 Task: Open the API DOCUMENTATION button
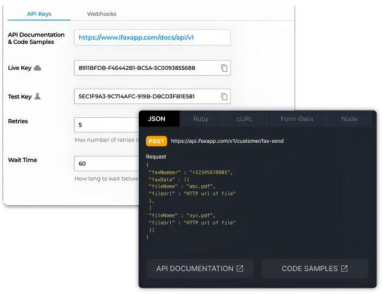200,268
